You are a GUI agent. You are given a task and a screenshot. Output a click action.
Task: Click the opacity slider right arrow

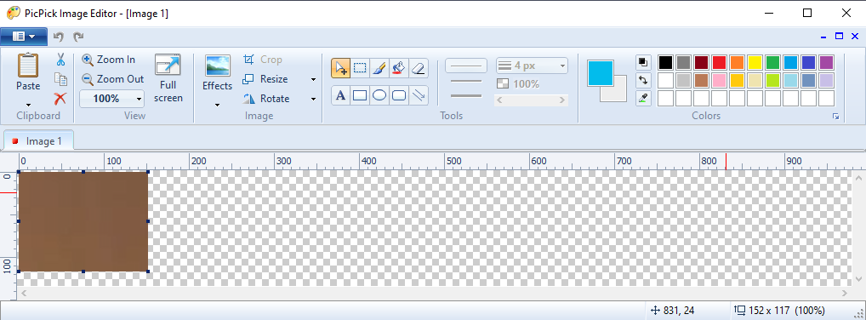[x=562, y=100]
